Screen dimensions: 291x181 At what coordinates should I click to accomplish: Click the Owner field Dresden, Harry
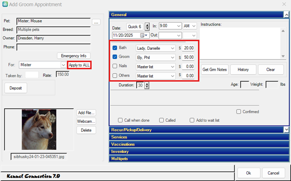click(54, 38)
